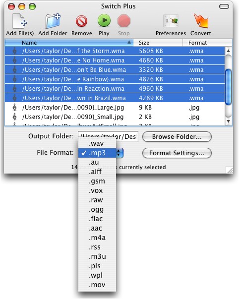The width and height of the screenshot is (239, 299).
Task: Open Preferences from the toolbar
Action: [x=171, y=21]
